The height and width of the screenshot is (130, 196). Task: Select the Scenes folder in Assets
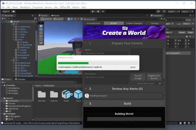pos(12,103)
